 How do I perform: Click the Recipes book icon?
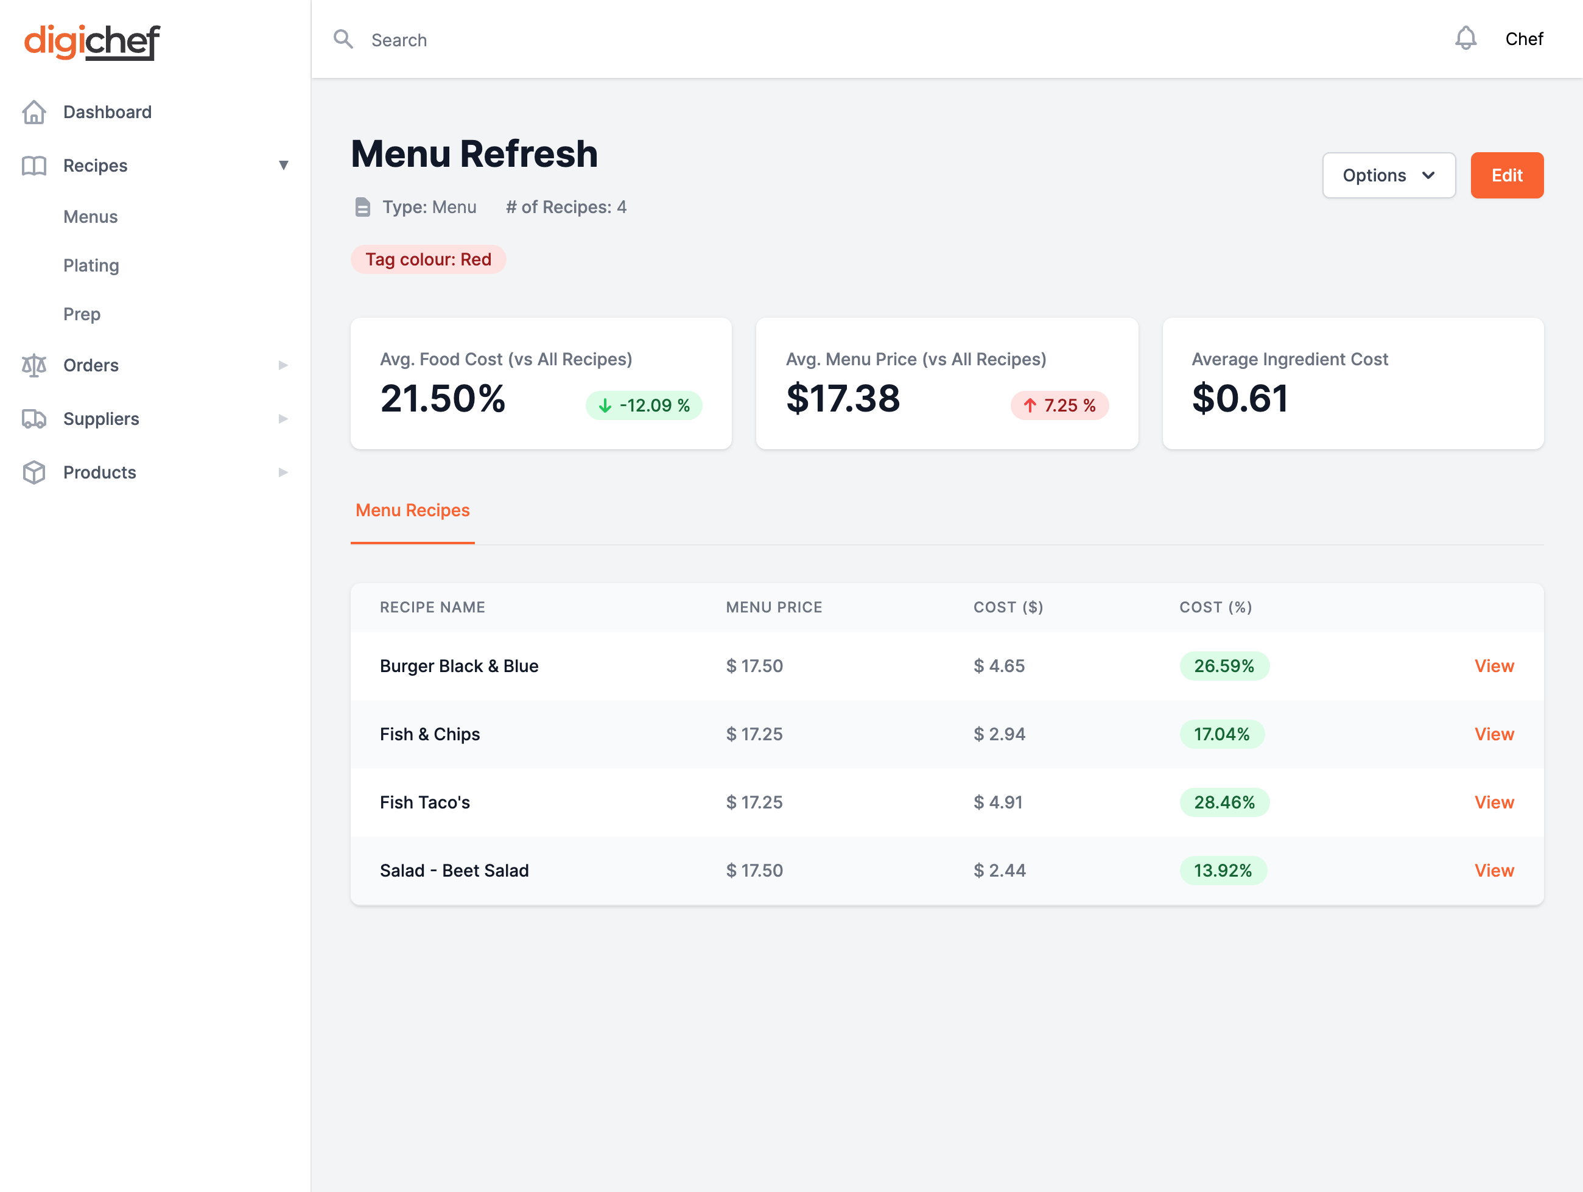[x=33, y=166]
